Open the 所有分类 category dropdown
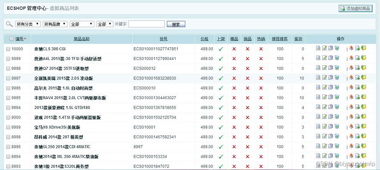Screen dimensions: 380x170 [28, 24]
